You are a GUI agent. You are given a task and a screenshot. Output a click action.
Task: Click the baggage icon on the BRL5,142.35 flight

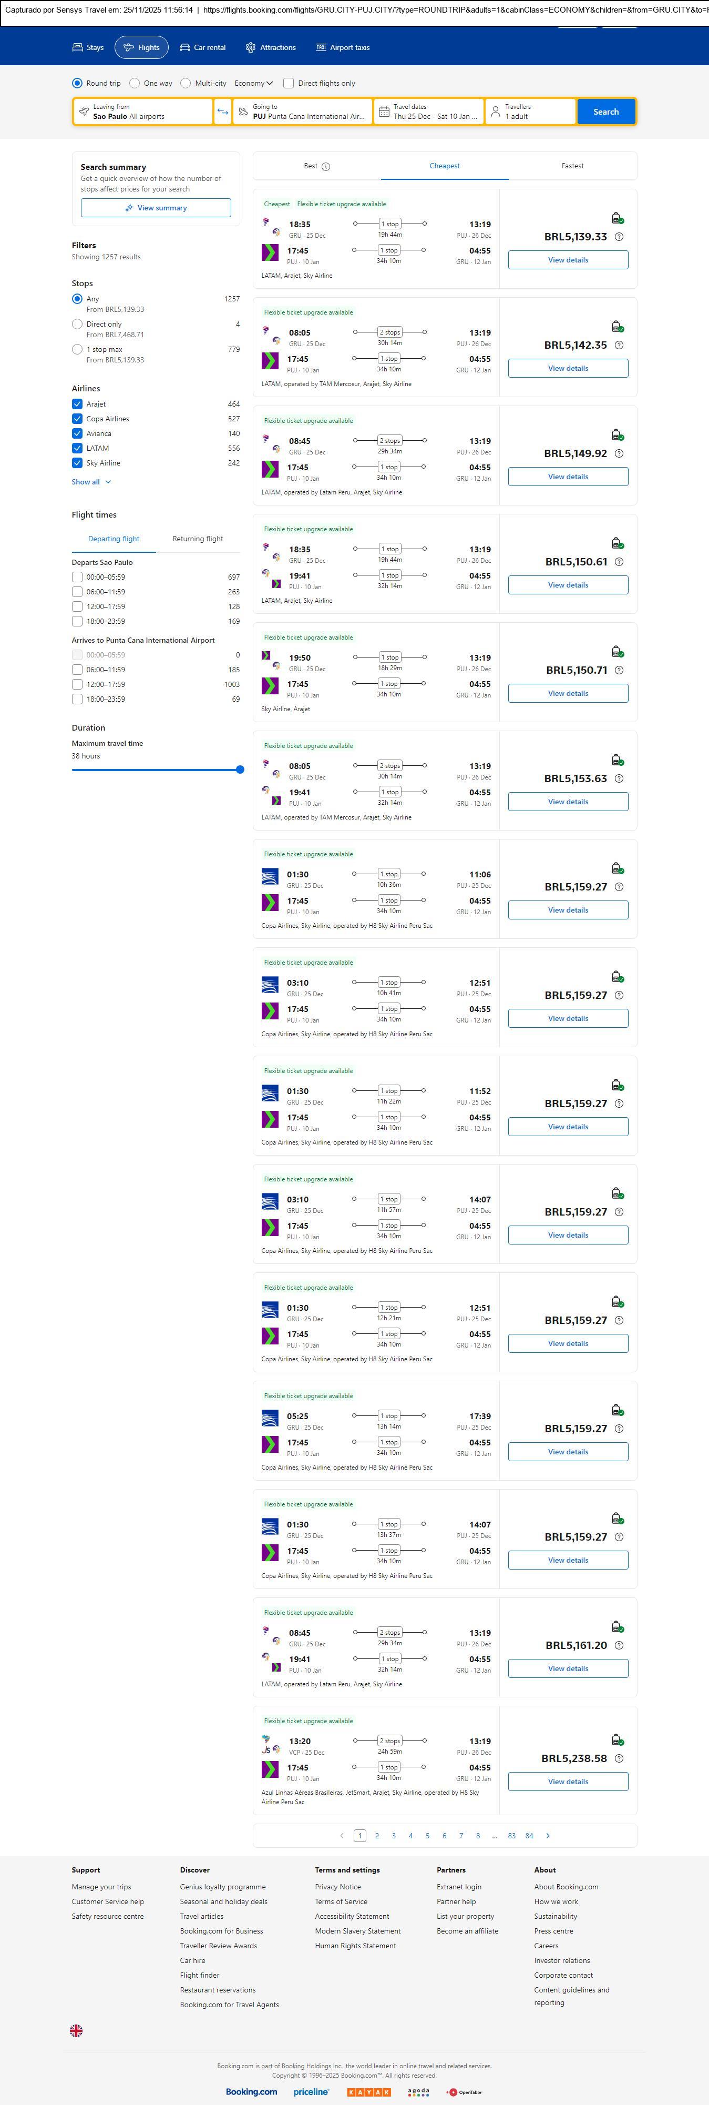coord(618,326)
